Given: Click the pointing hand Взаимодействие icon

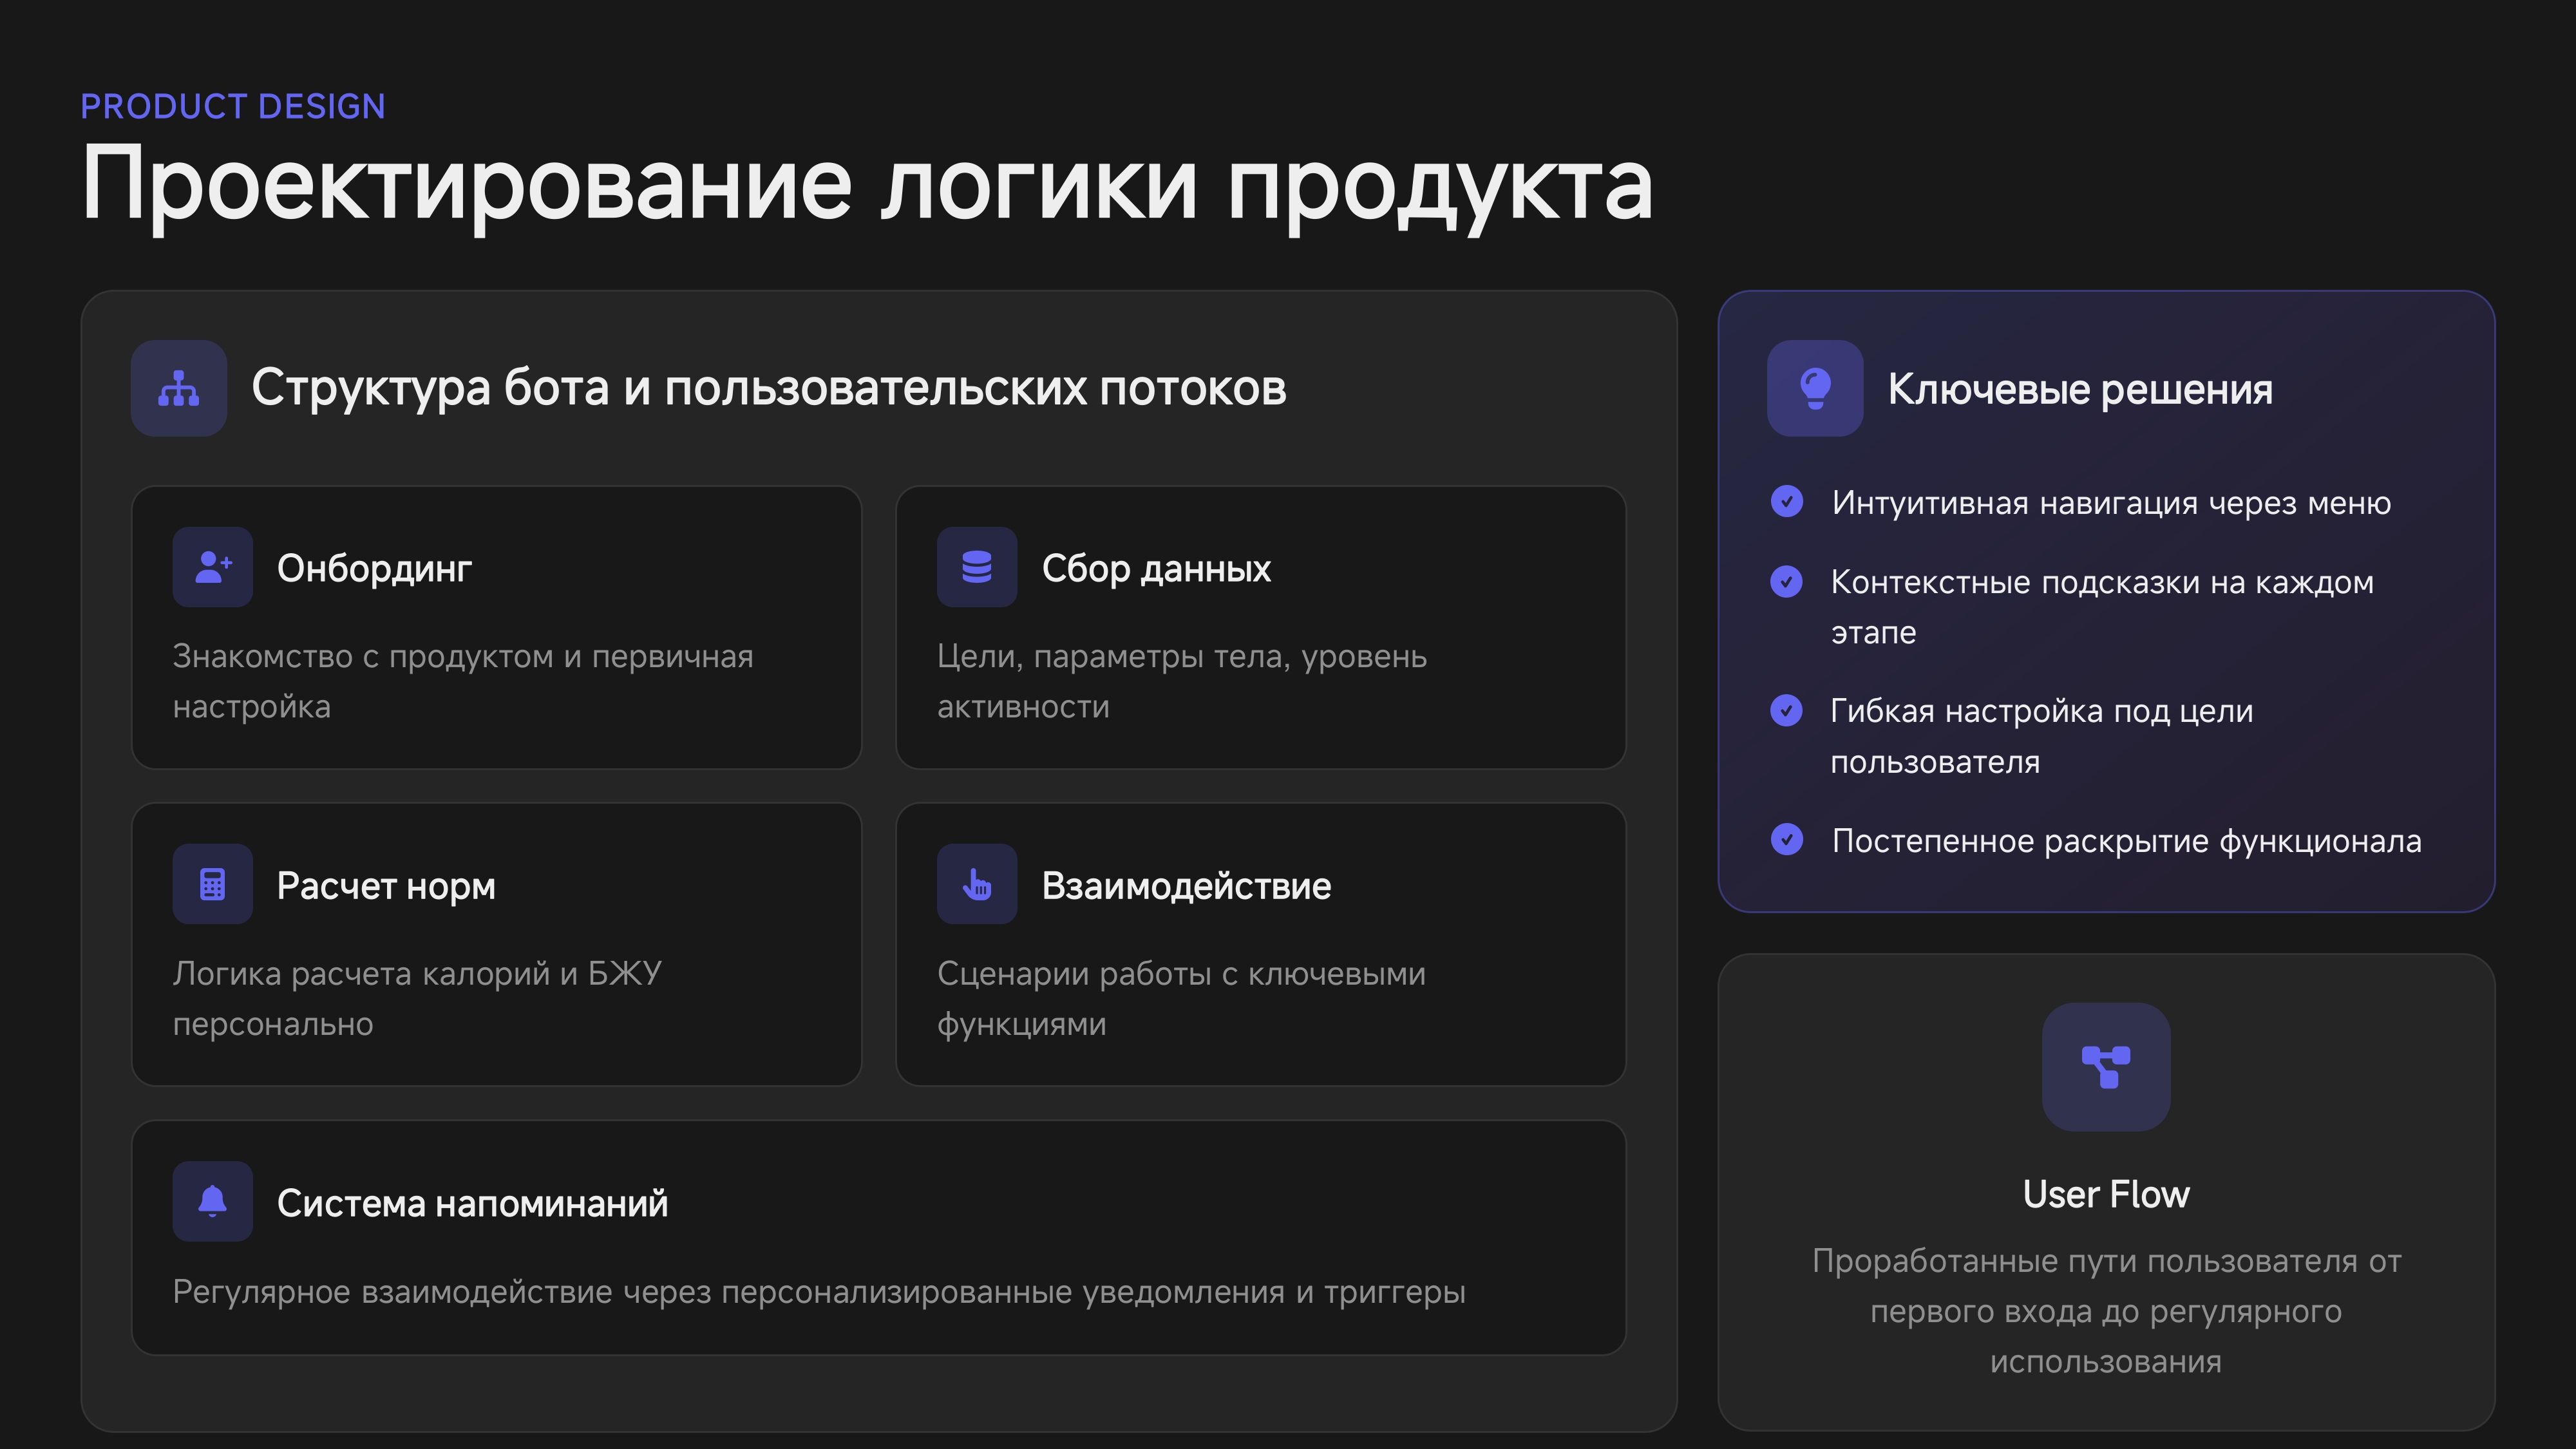Looking at the screenshot, I should (x=977, y=884).
